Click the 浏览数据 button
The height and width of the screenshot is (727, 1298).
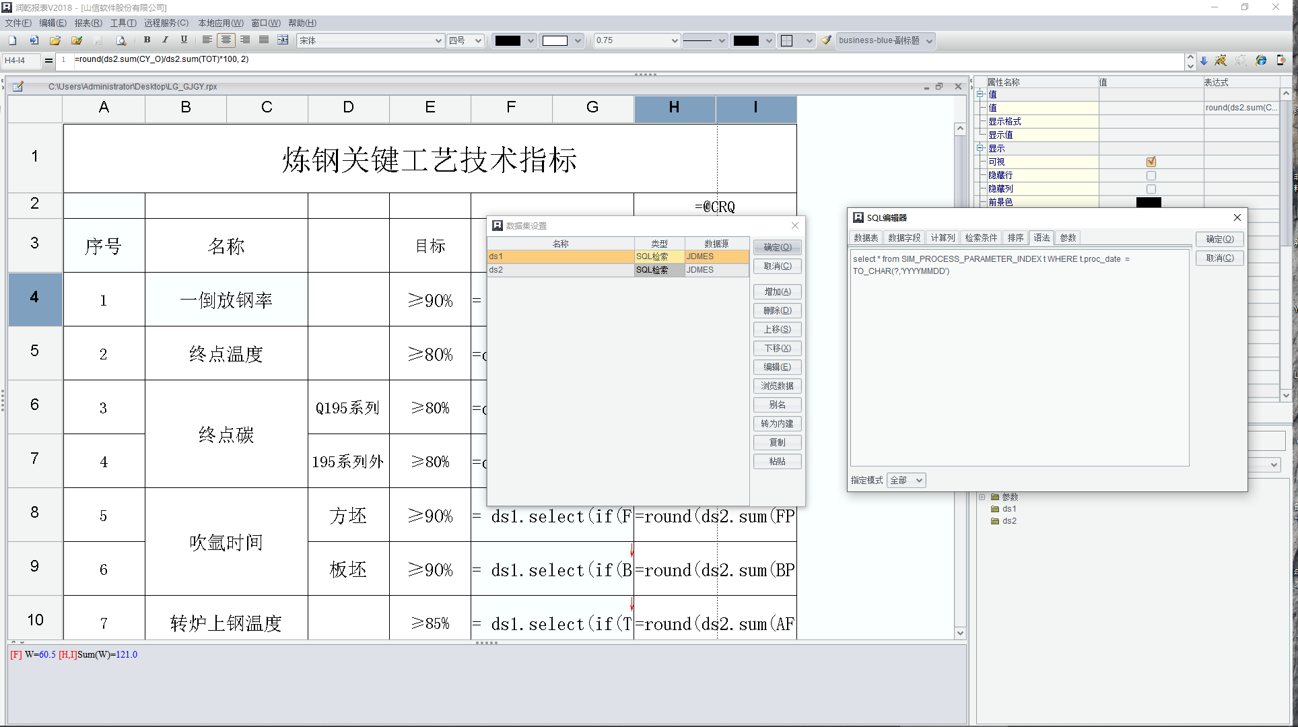(777, 386)
